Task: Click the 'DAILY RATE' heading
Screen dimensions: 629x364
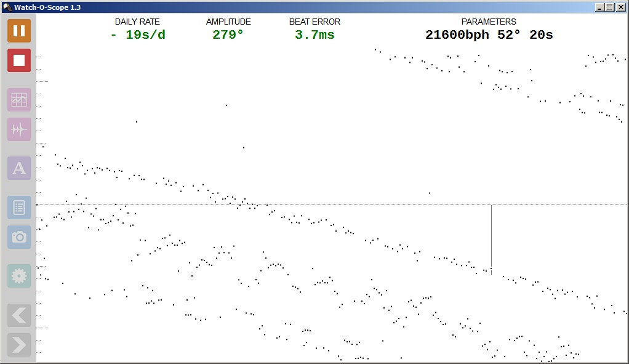Action: coord(137,22)
